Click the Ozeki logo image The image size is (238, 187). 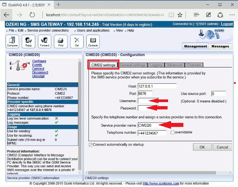pos(212,34)
